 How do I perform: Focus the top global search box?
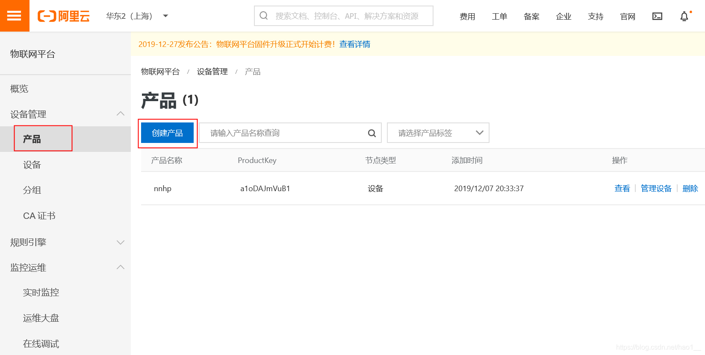coord(344,16)
